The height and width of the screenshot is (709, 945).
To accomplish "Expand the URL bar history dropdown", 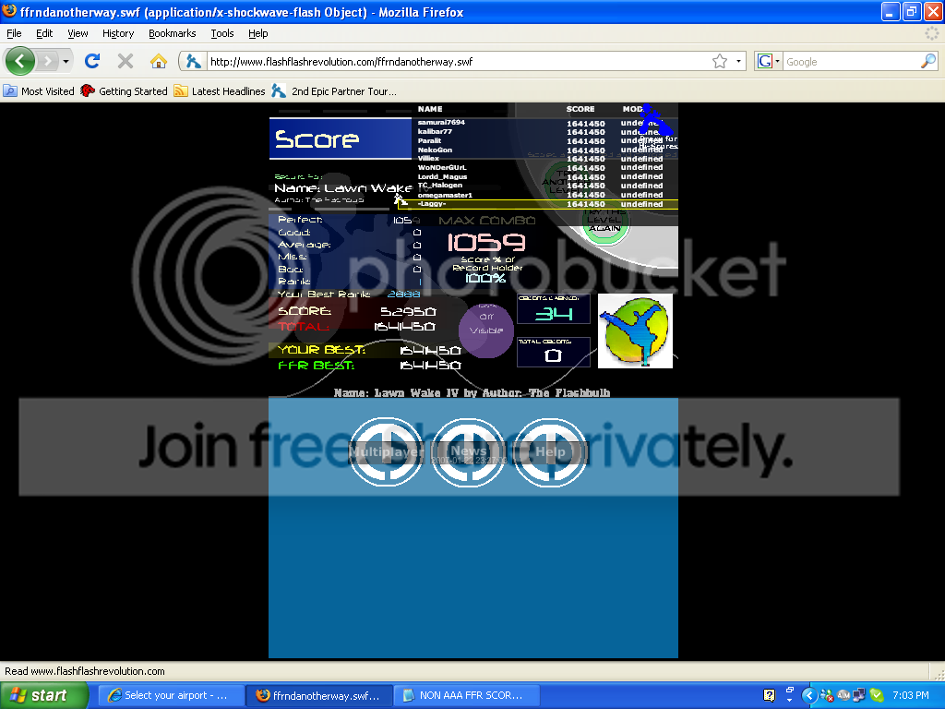I will click(739, 62).
